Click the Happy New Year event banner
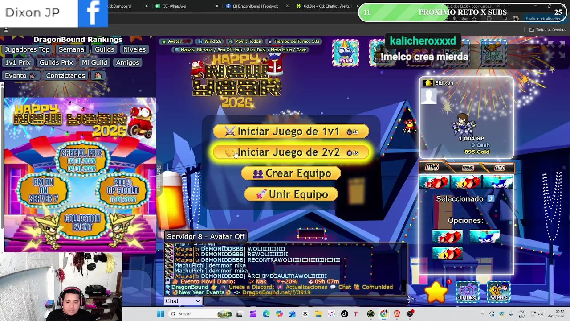Viewport: 570px width, 321px height. 80,175
